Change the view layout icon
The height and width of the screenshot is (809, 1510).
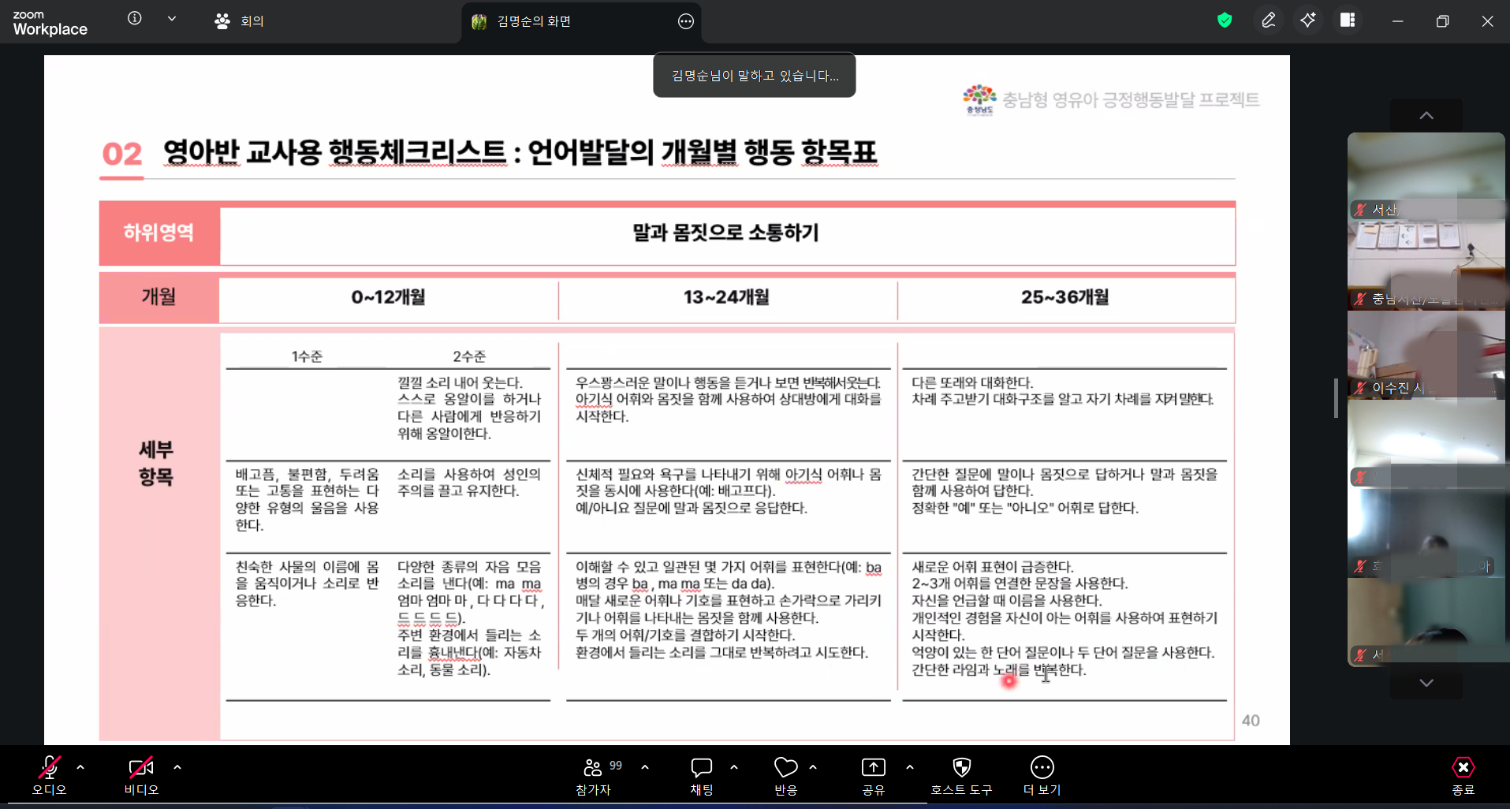[1348, 21]
